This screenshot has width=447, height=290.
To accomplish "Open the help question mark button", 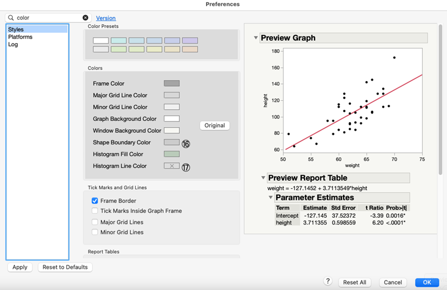I will coord(328,282).
